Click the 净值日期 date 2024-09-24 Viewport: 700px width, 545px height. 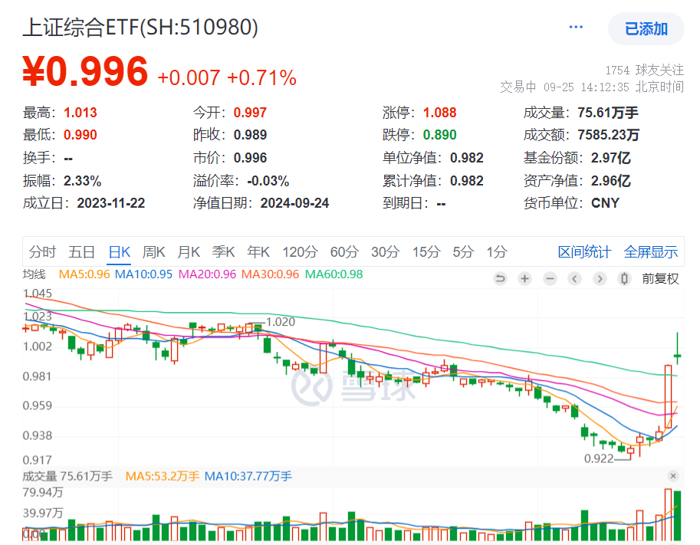pyautogui.click(x=294, y=204)
